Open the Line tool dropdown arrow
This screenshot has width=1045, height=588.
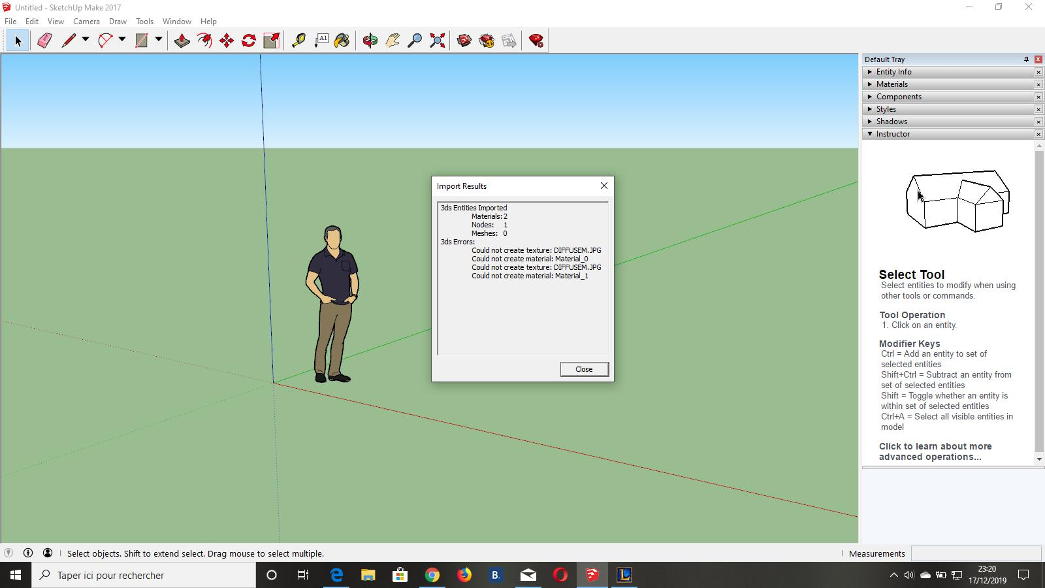[86, 40]
